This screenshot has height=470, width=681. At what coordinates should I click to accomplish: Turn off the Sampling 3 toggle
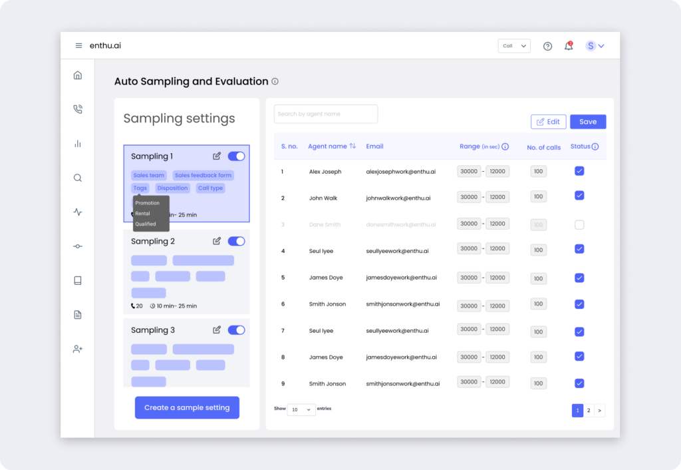(236, 330)
